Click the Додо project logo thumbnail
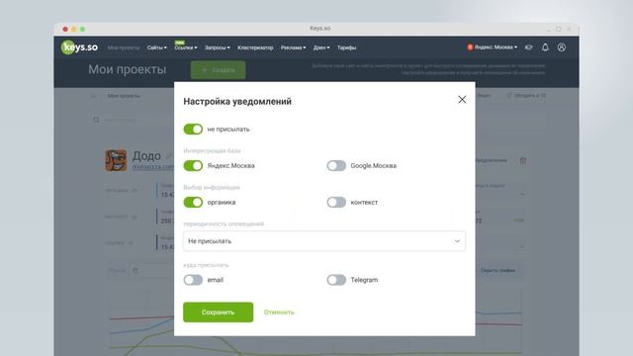The height and width of the screenshot is (356, 633). tap(116, 160)
